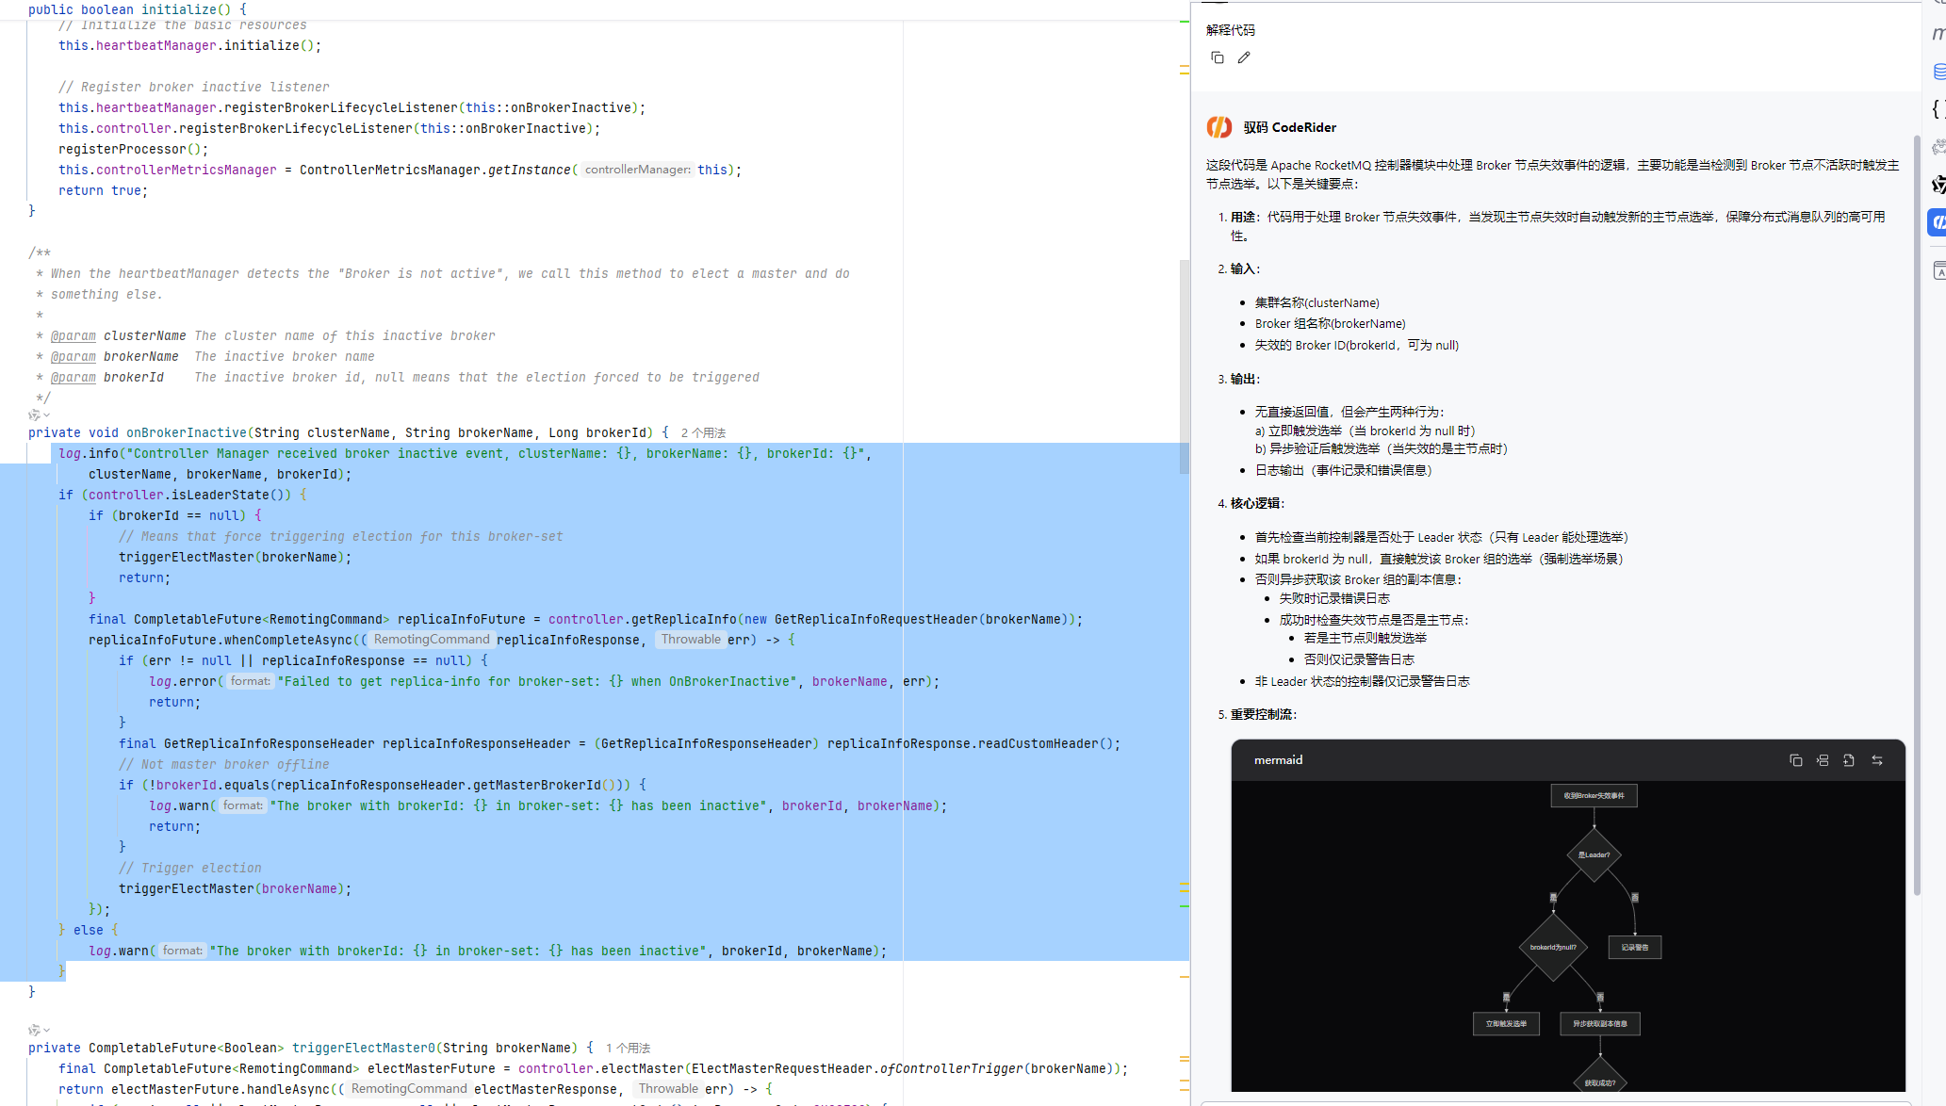This screenshot has width=1946, height=1106.
Task: Create new file from mermaid block
Action: (1849, 760)
